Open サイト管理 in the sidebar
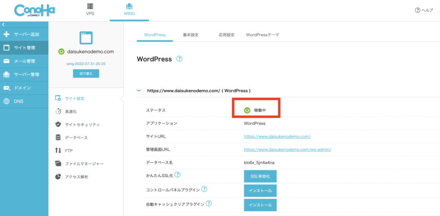Viewport: 440px width, 216px height. pyautogui.click(x=24, y=48)
